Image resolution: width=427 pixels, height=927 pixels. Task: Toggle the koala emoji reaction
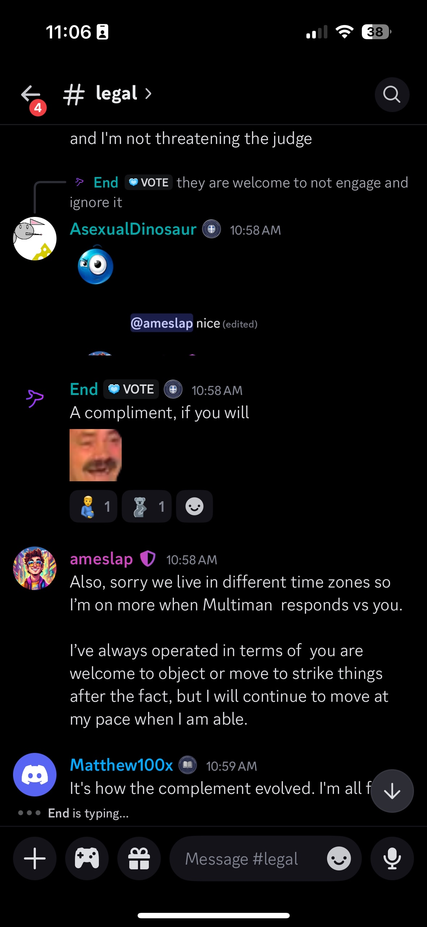tap(147, 506)
